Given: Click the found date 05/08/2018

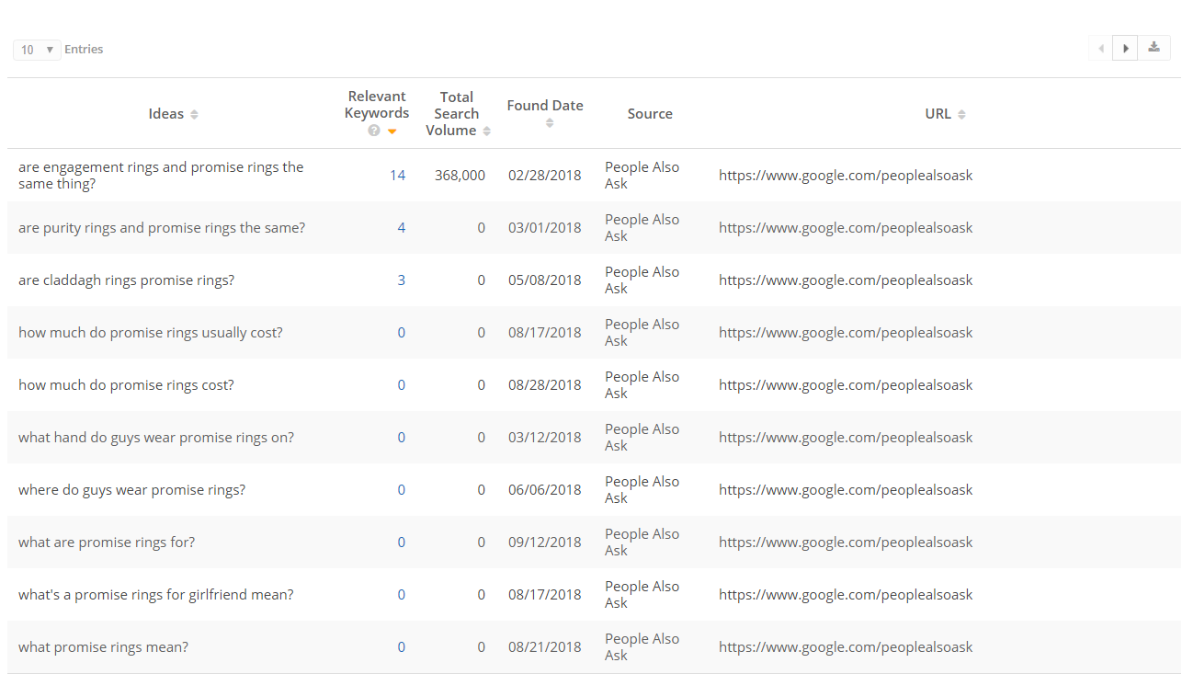Looking at the screenshot, I should [545, 280].
